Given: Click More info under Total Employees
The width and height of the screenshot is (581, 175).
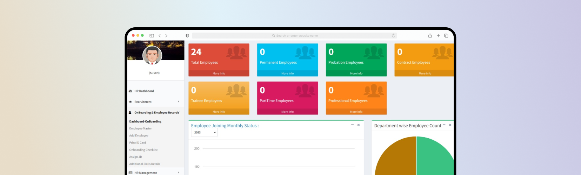Looking at the screenshot, I should tap(219, 73).
